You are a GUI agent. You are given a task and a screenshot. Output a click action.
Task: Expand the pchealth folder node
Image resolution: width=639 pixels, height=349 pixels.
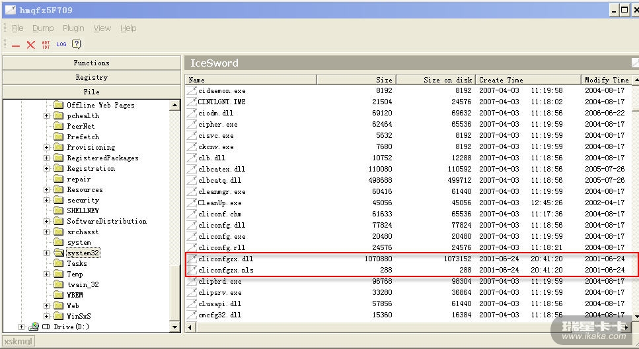pyautogui.click(x=47, y=115)
